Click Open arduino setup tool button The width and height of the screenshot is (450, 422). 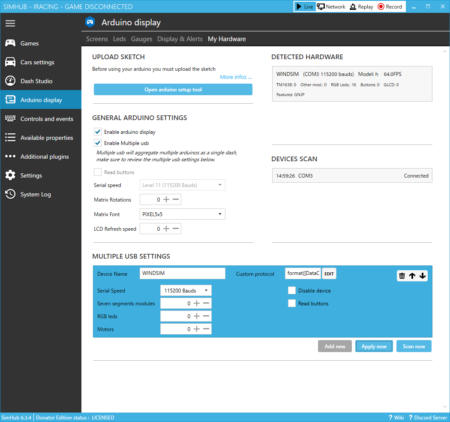click(173, 89)
